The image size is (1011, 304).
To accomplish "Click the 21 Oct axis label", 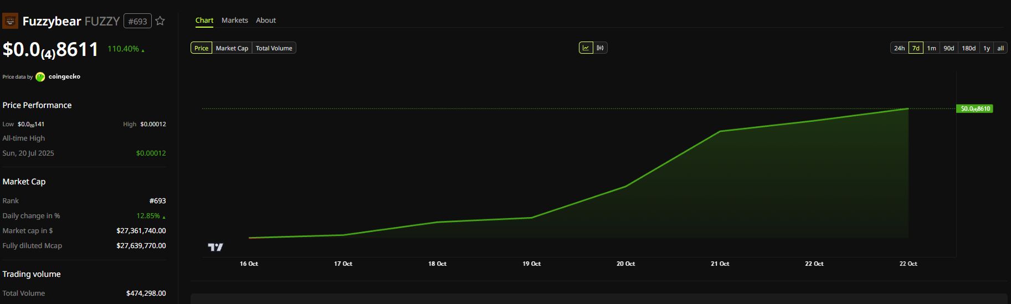I will coord(720,264).
